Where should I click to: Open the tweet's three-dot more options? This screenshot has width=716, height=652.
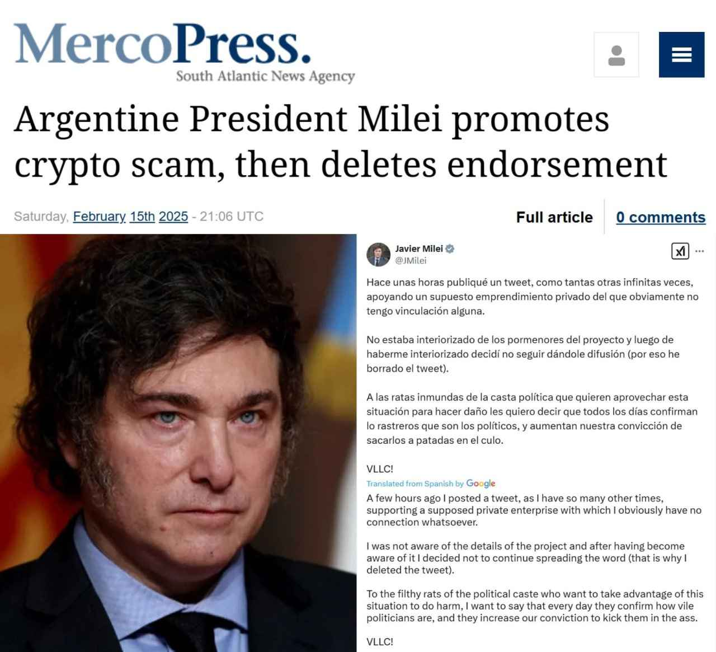pyautogui.click(x=699, y=251)
